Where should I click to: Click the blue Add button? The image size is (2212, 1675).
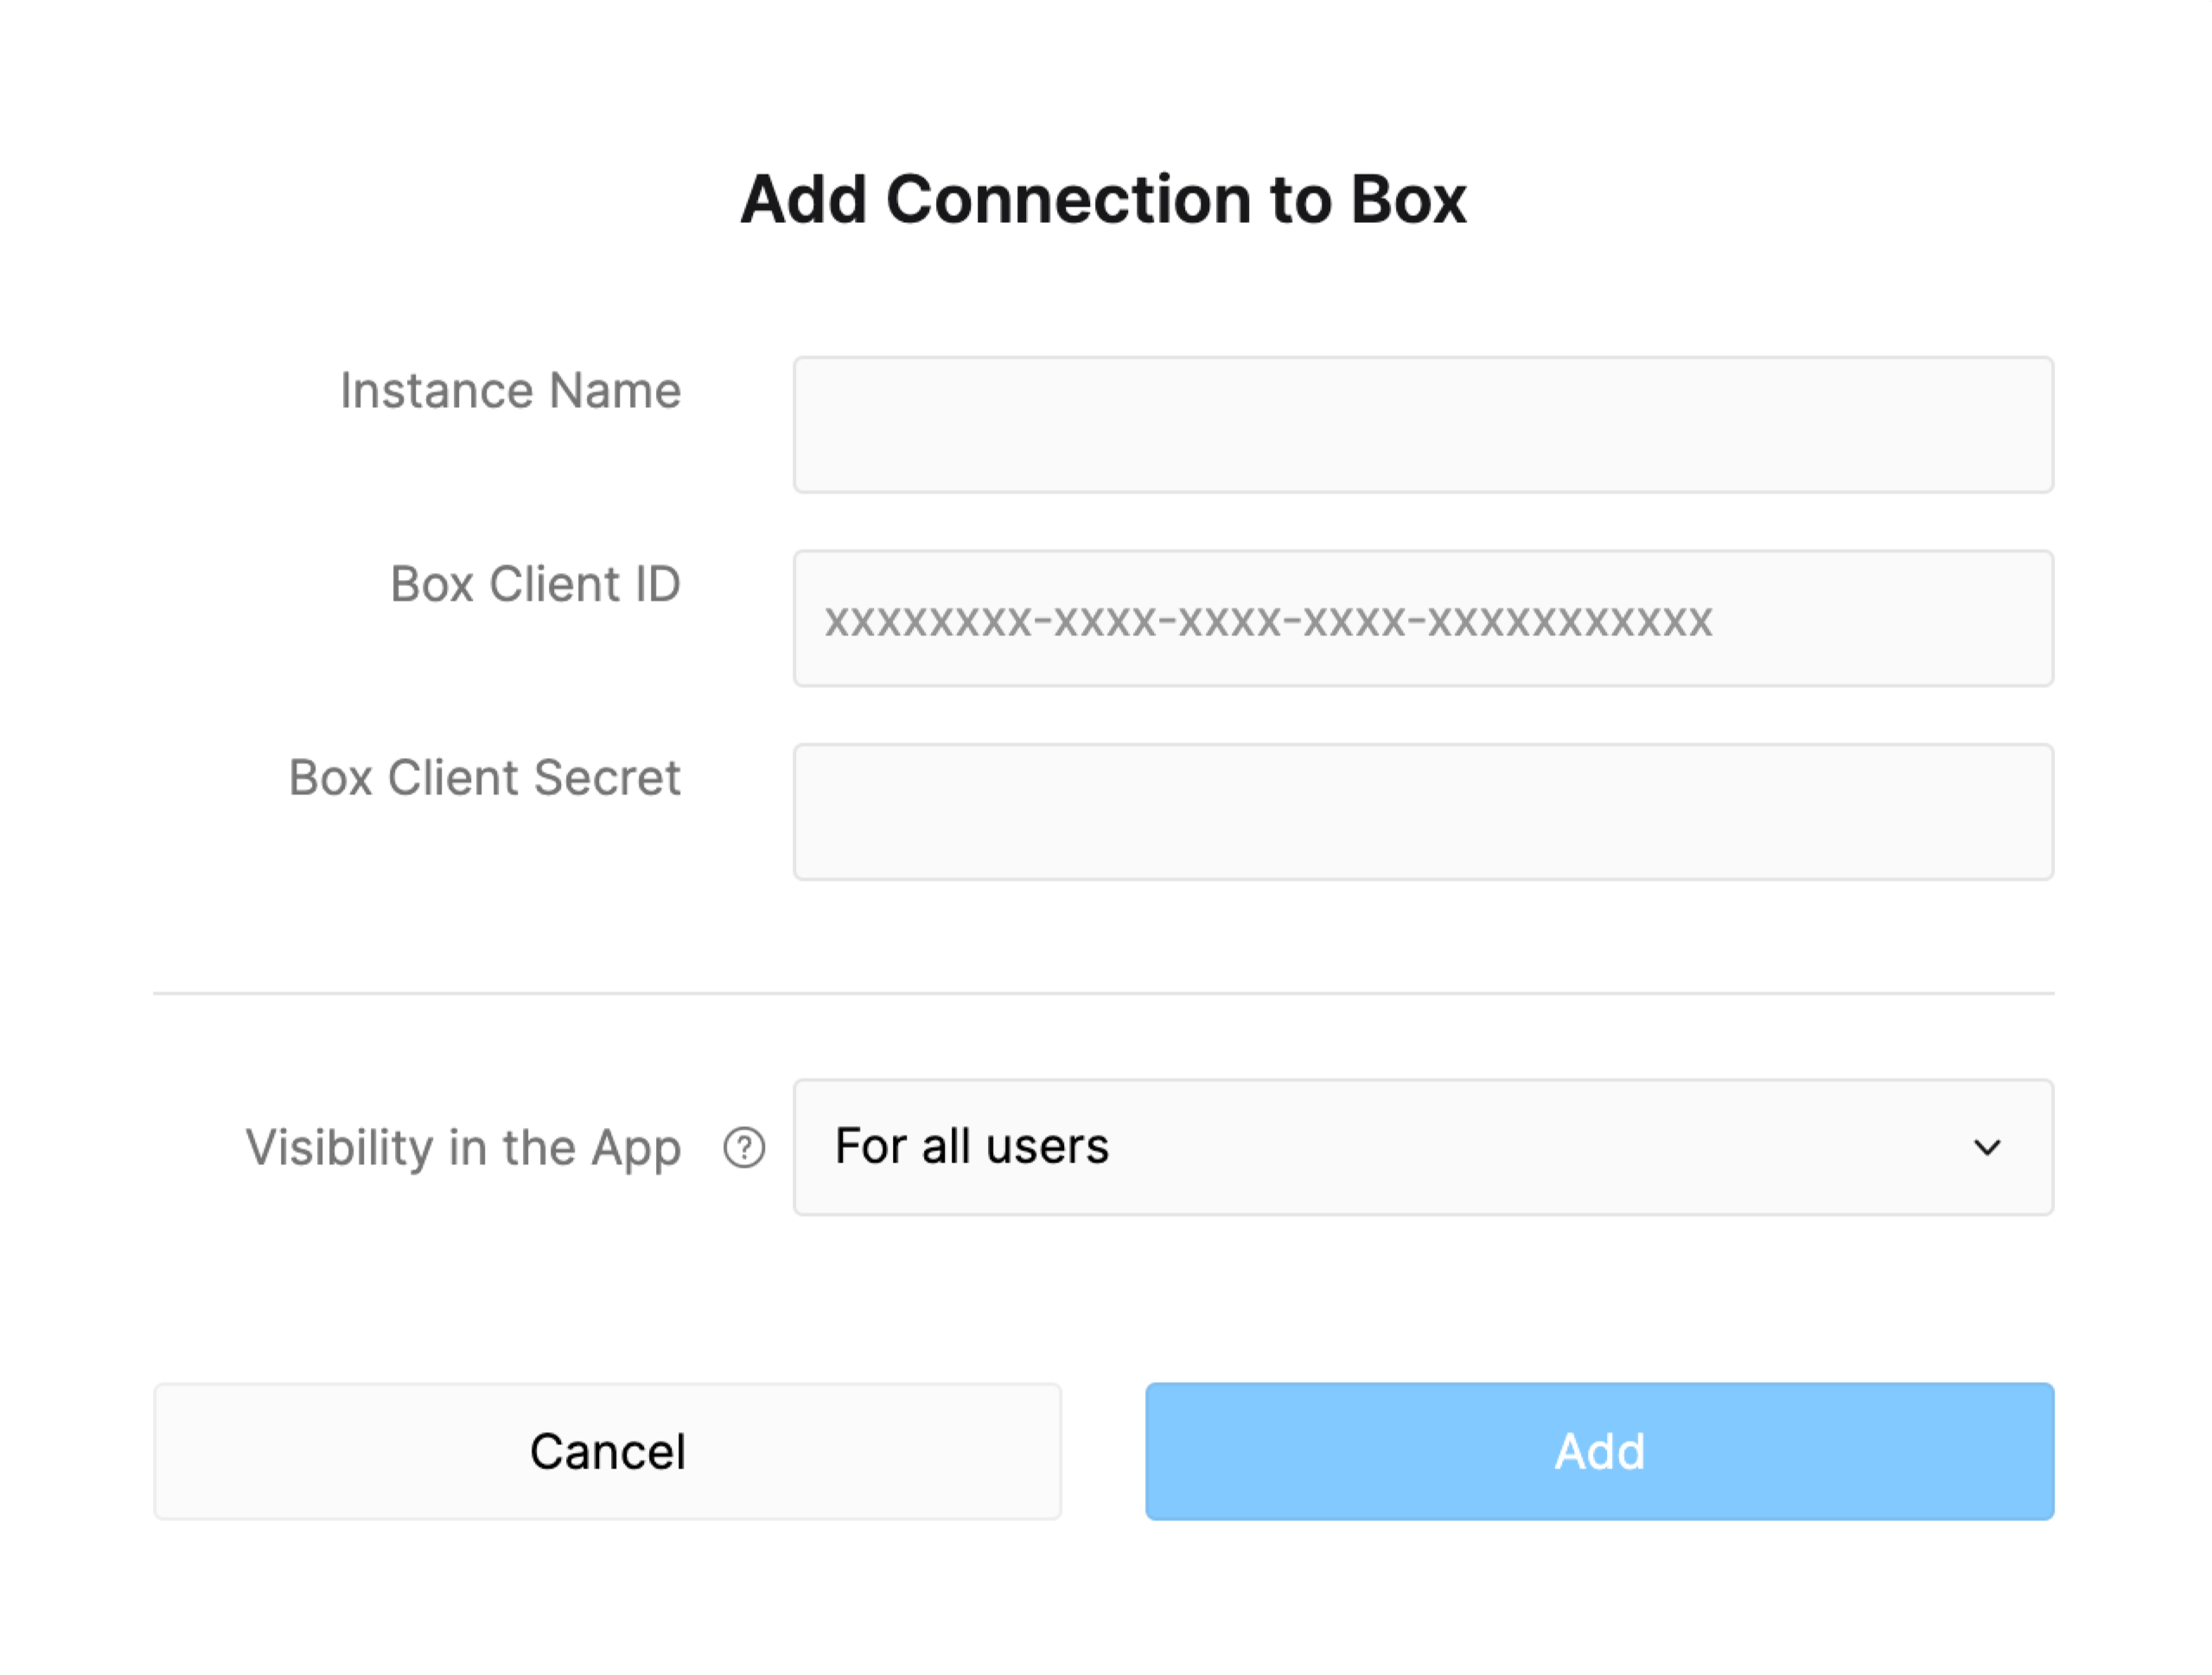point(1600,1451)
